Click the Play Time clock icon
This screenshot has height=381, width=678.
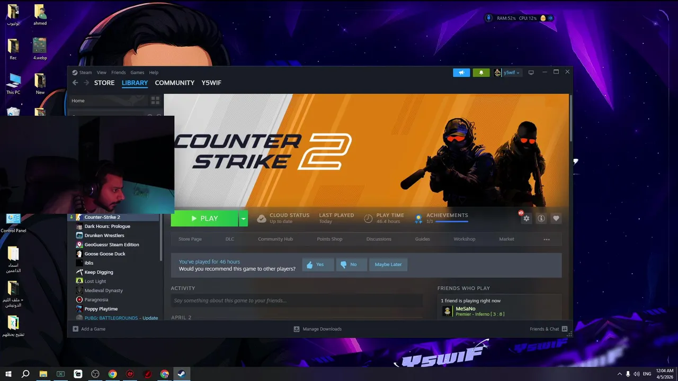[x=368, y=218]
